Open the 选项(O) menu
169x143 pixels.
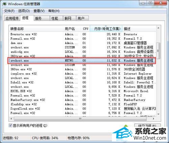pyautogui.click(x=24, y=11)
